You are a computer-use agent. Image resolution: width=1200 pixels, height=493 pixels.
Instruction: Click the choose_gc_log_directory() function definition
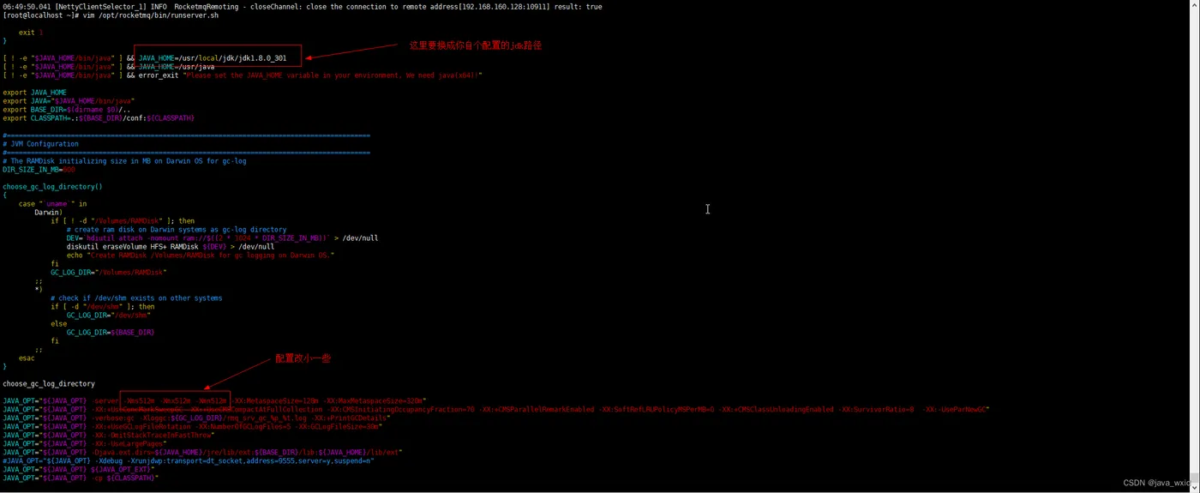pos(52,186)
